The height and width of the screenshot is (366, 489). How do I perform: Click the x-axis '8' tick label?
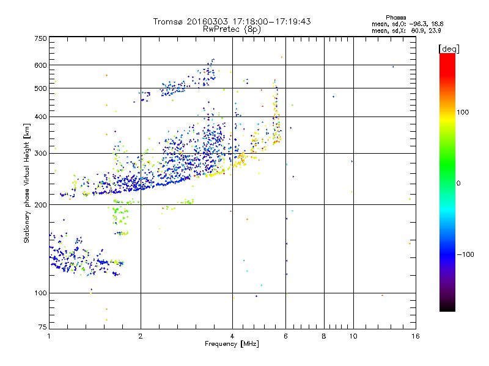(x=324, y=336)
